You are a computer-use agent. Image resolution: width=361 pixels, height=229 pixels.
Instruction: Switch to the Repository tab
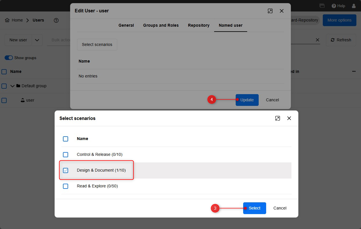(x=199, y=25)
